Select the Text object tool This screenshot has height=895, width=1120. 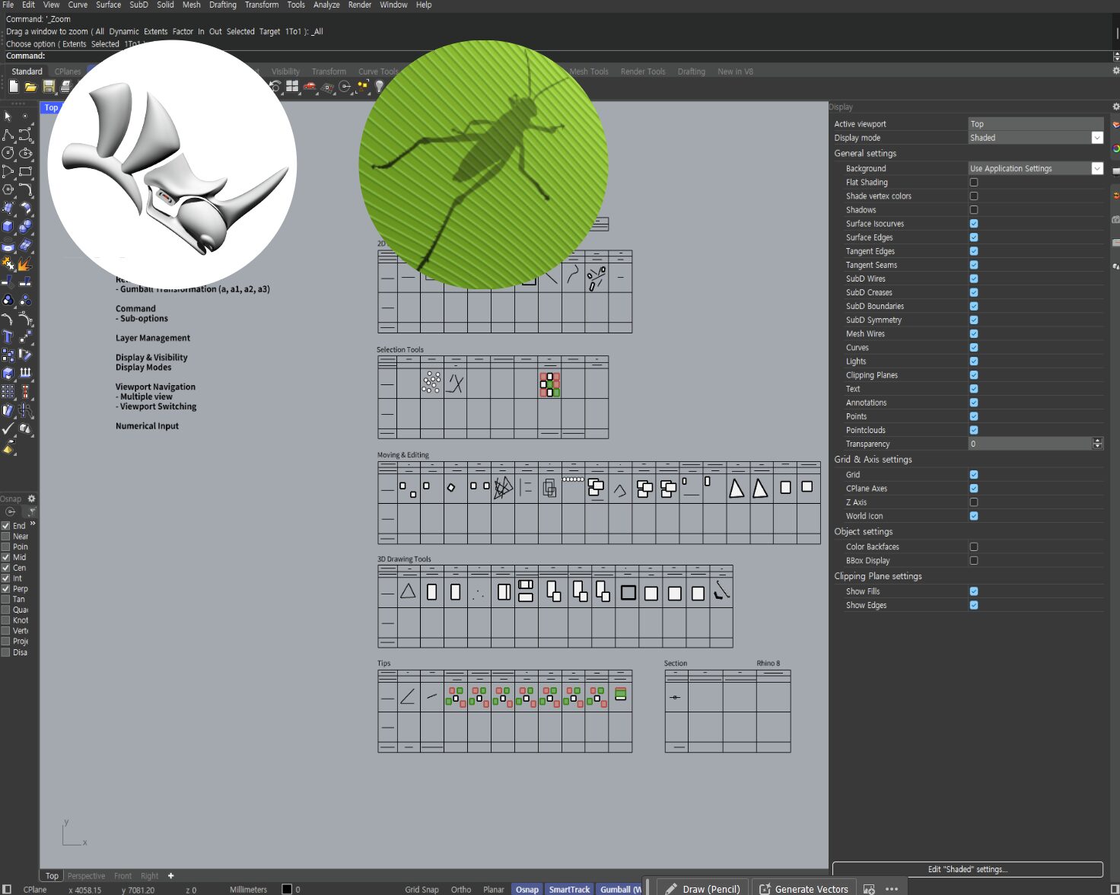tap(8, 336)
